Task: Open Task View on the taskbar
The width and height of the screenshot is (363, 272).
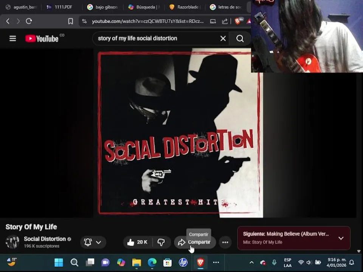Action: [x=90, y=263]
